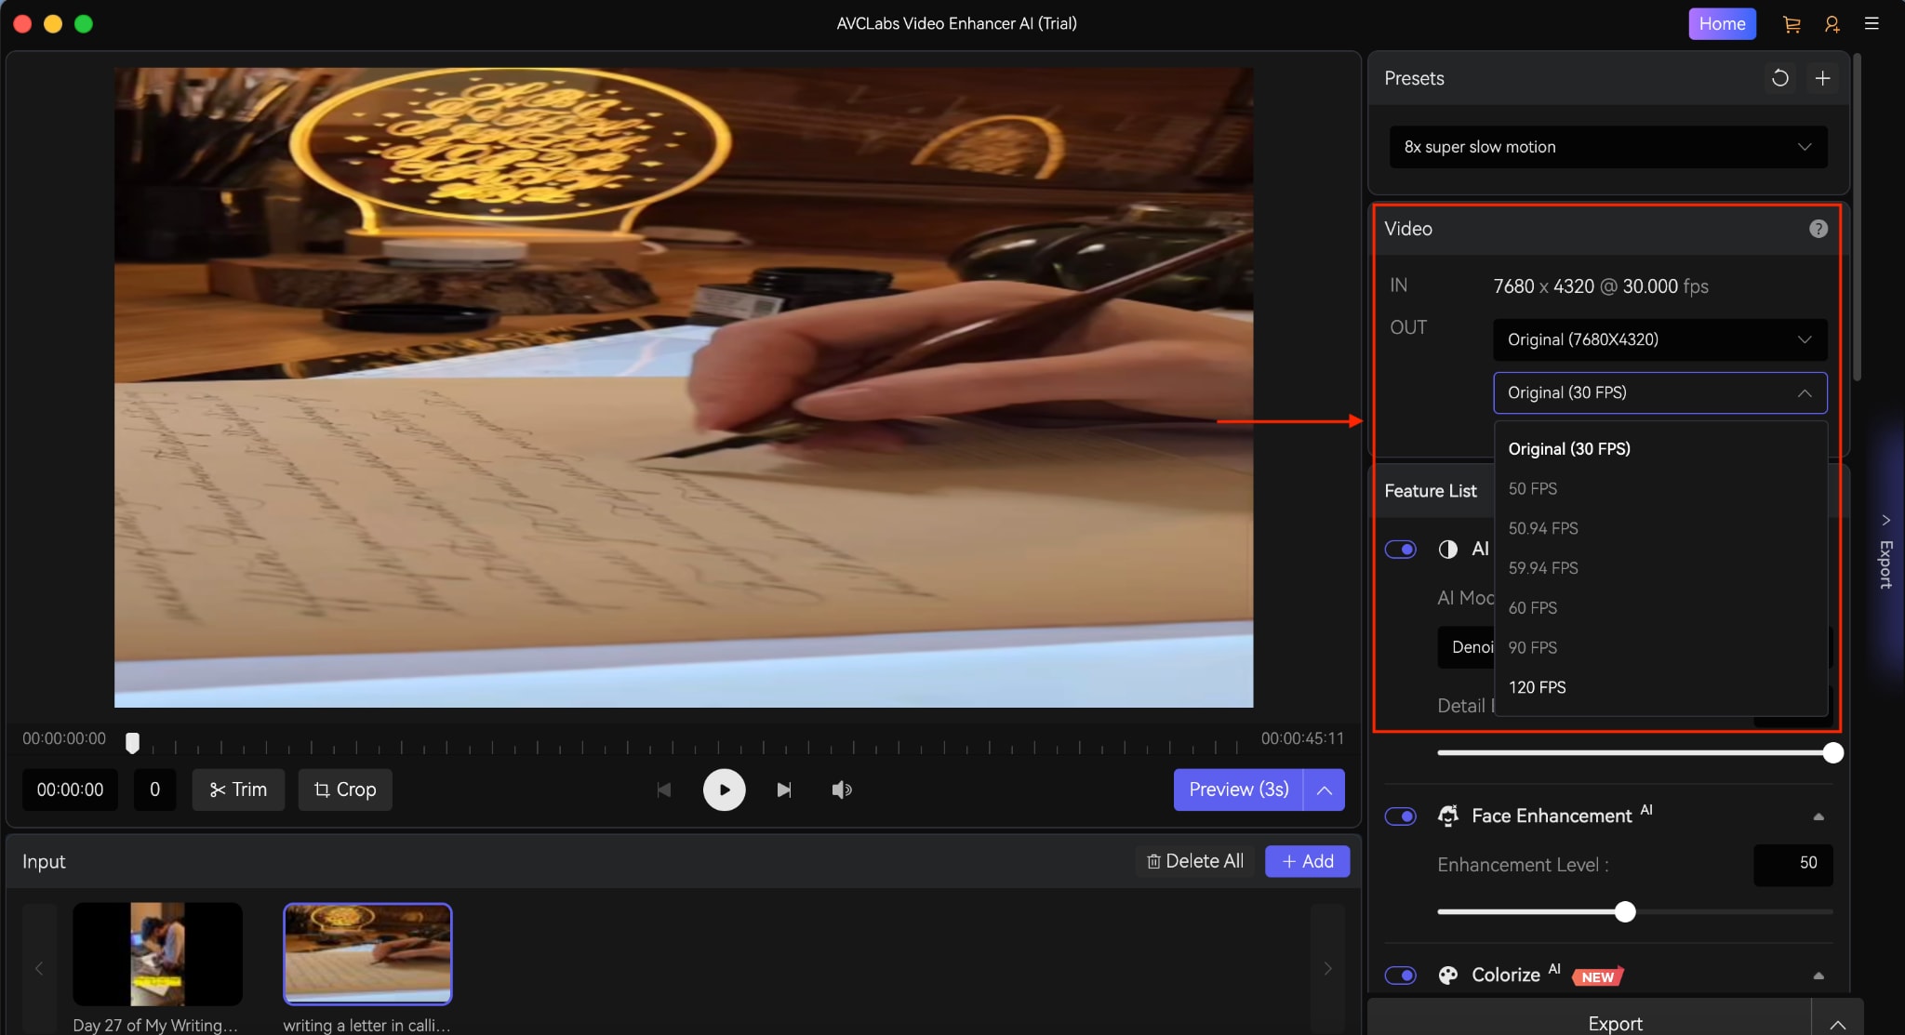Select the Day 27 of My Writing thumbnail

tap(157, 954)
